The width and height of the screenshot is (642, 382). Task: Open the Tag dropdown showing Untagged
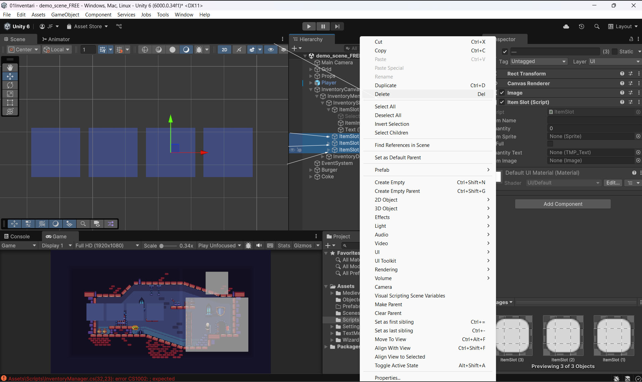tap(538, 61)
